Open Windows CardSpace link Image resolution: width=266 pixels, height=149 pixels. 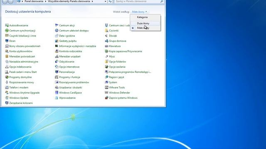coord(70,93)
